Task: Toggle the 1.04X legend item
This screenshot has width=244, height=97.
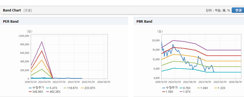Action: [x=203, y=88]
